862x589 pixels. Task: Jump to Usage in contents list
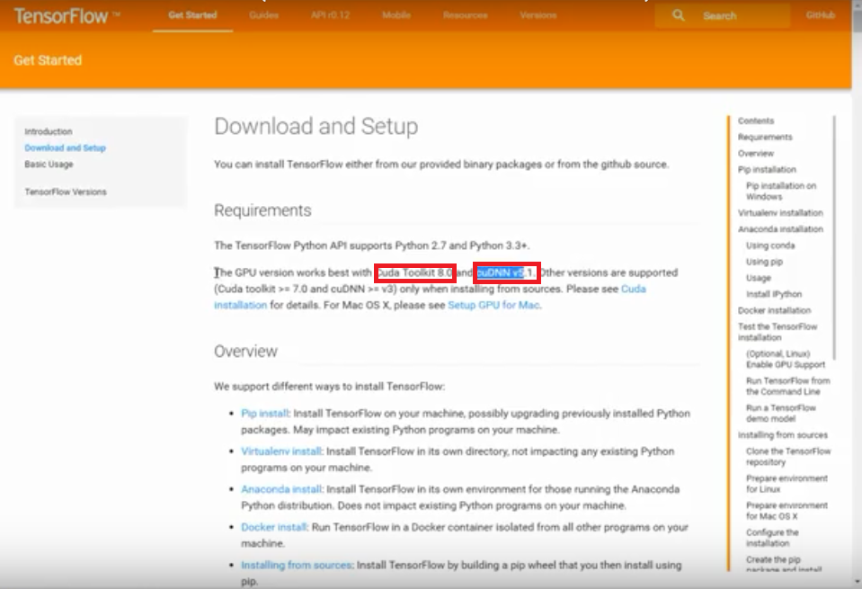pos(758,278)
